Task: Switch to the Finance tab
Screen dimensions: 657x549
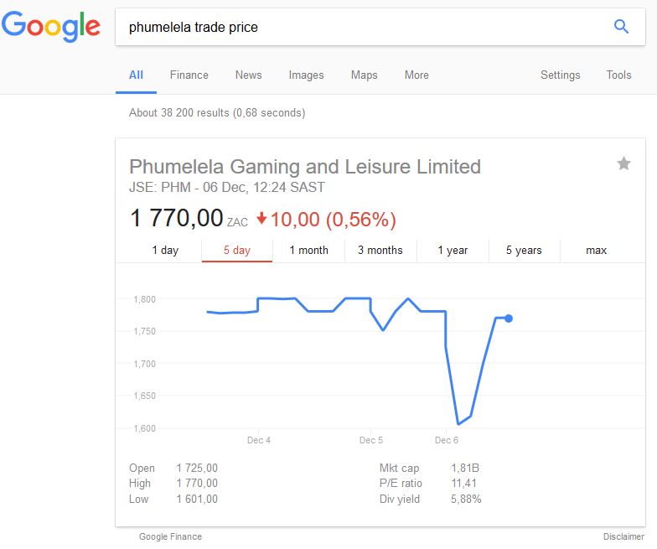Action: click(x=189, y=75)
